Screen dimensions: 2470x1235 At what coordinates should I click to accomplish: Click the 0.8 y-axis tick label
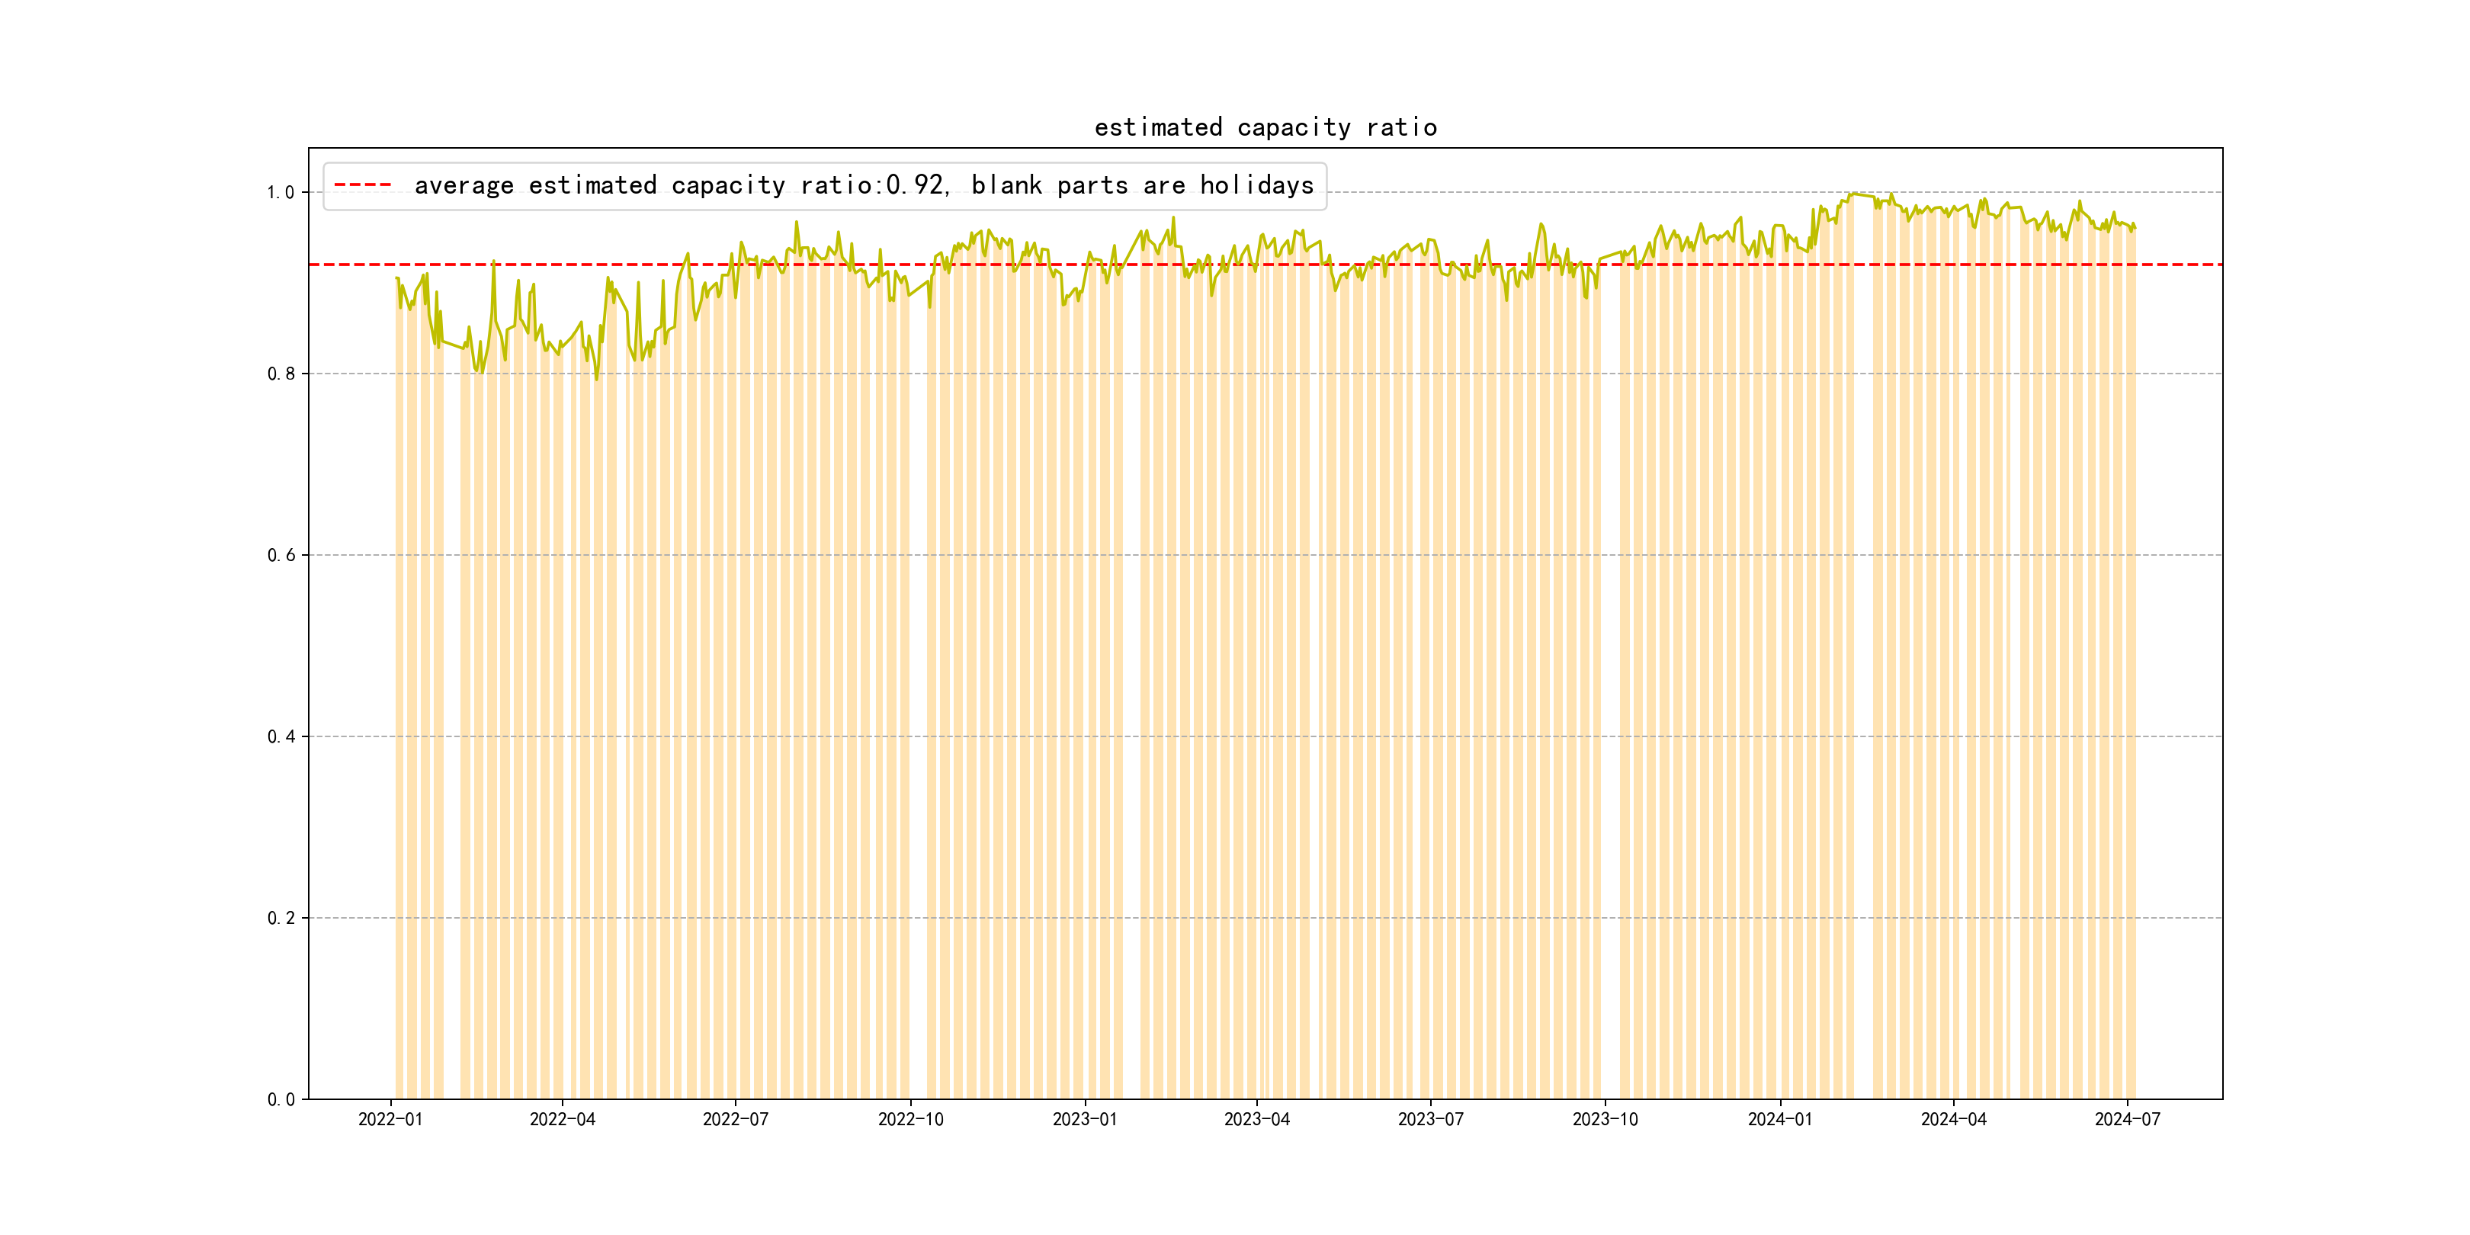point(281,374)
